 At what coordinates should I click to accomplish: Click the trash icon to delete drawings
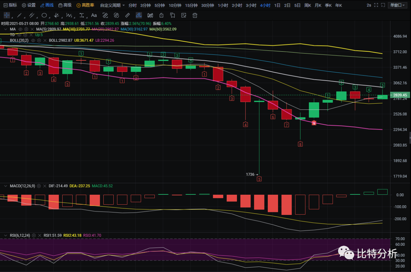[195, 15]
